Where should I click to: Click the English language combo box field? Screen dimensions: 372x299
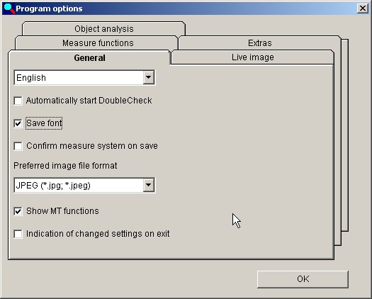point(84,77)
